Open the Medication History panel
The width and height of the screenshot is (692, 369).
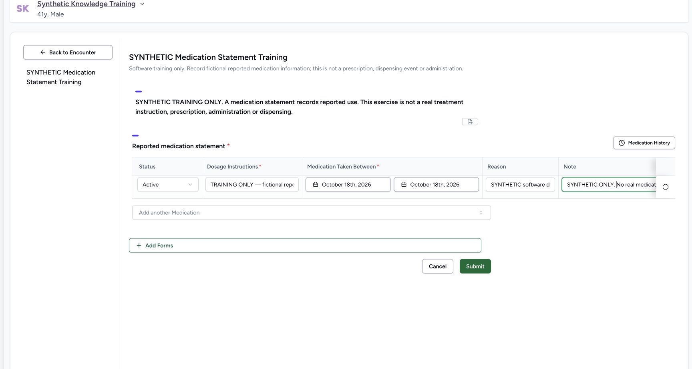[644, 143]
